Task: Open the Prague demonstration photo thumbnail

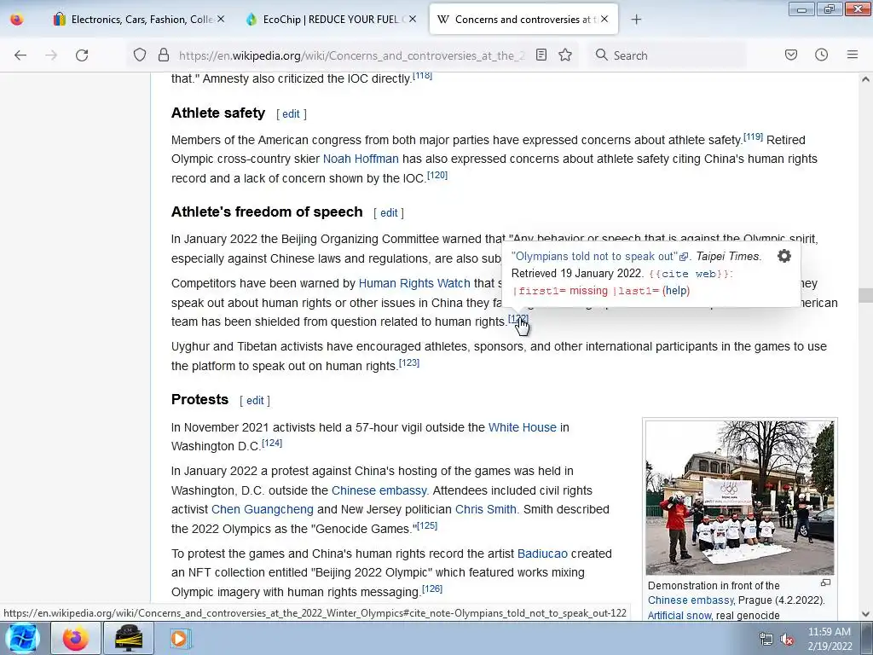Action: pyautogui.click(x=740, y=497)
